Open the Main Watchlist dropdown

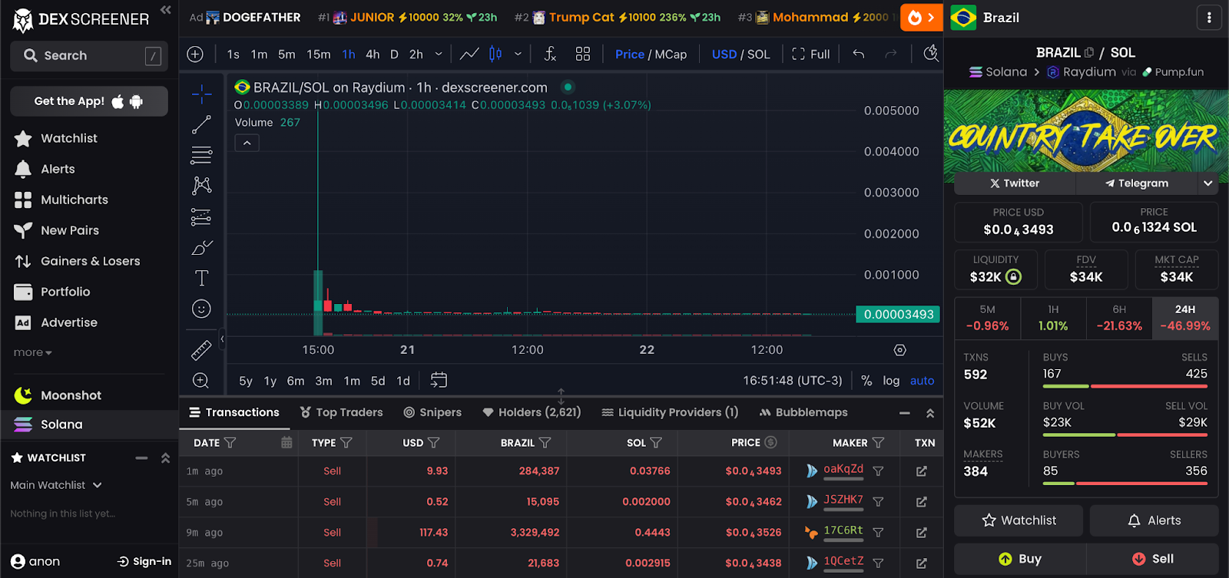coord(56,485)
